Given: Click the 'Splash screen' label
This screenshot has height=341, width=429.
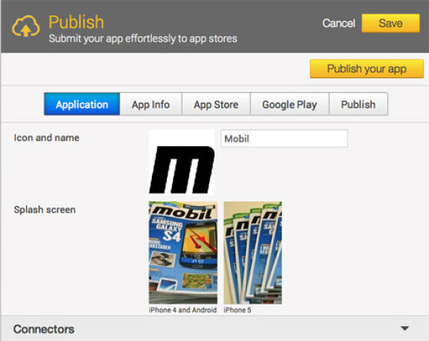Looking at the screenshot, I should coord(45,210).
